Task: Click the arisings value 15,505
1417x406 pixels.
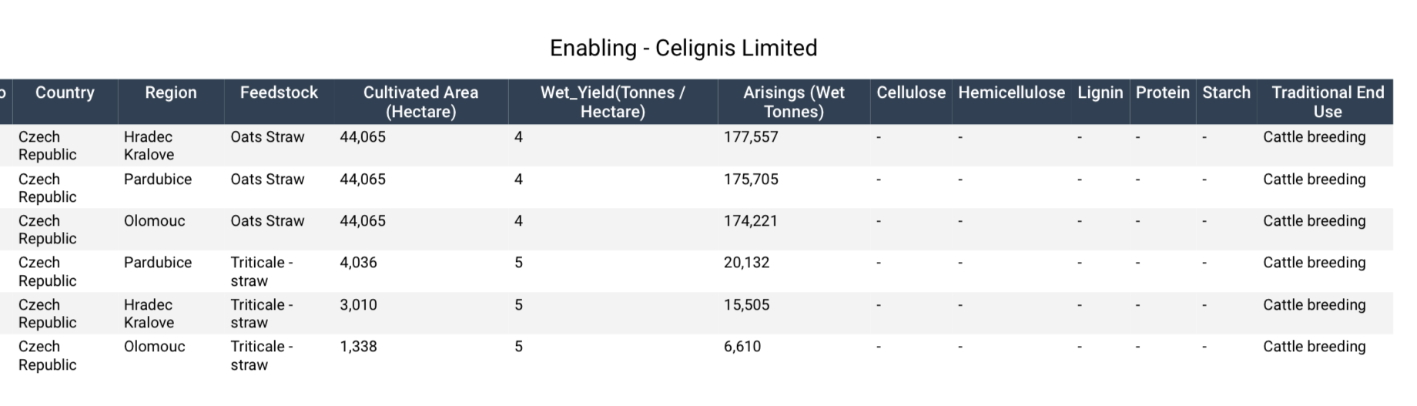Action: tap(746, 305)
